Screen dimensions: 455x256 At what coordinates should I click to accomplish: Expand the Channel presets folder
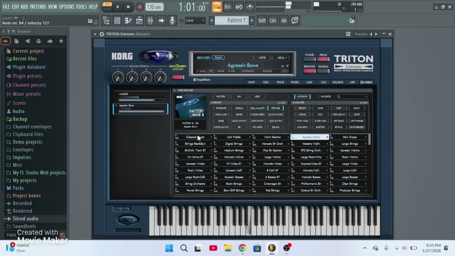(x=29, y=85)
